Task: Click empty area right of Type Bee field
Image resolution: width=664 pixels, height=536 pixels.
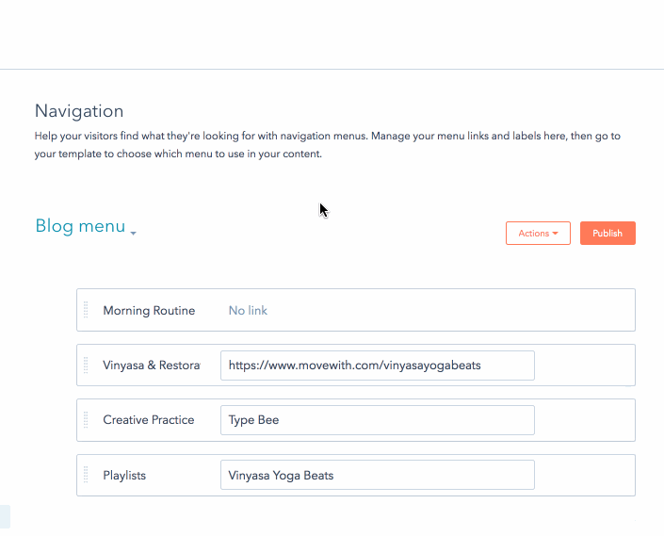Action: click(x=584, y=420)
